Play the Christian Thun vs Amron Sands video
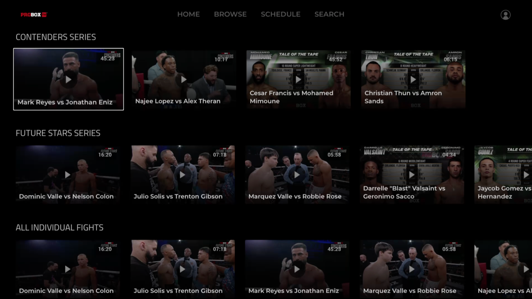Viewport: 532px width, 299px height. pos(413,79)
